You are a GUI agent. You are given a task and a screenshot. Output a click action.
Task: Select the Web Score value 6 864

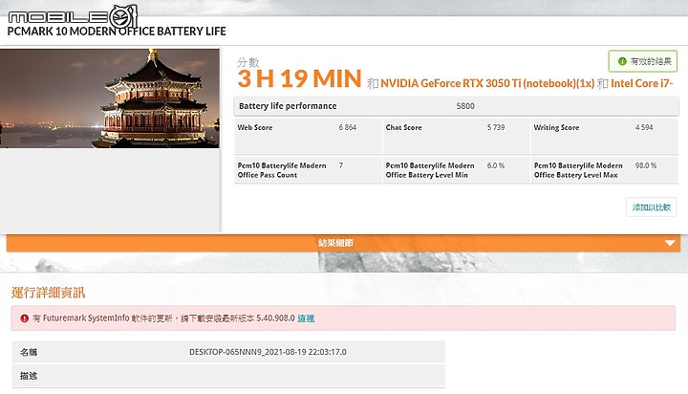[x=348, y=127]
